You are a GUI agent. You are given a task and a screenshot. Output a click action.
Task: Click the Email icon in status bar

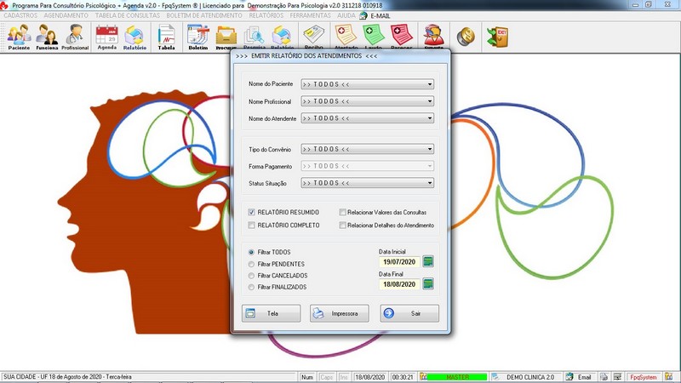click(x=569, y=377)
